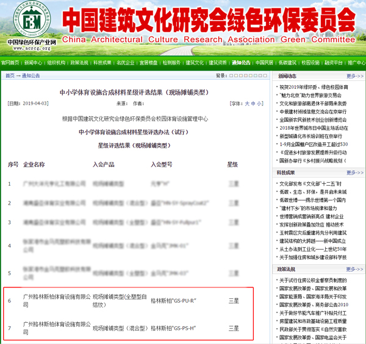Set font size to 大
366x344 pixels.
point(247,104)
